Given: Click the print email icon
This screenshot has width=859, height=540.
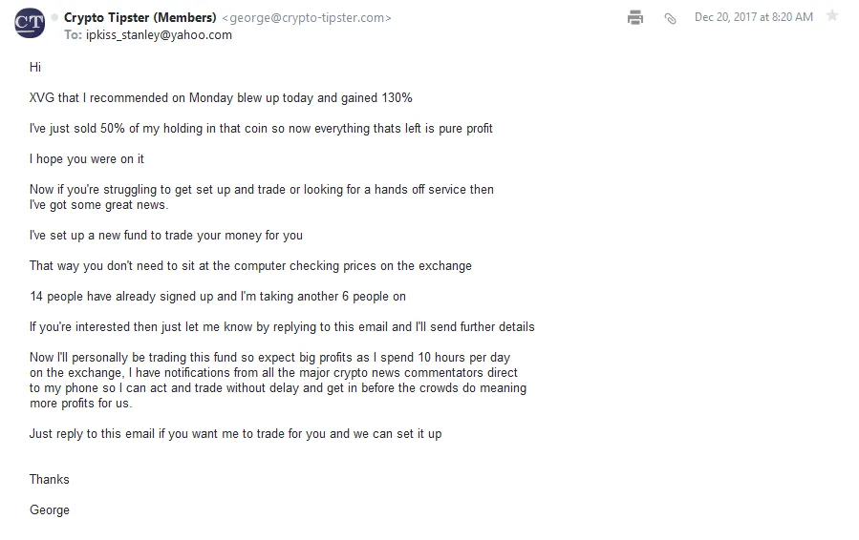Looking at the screenshot, I should tap(635, 17).
